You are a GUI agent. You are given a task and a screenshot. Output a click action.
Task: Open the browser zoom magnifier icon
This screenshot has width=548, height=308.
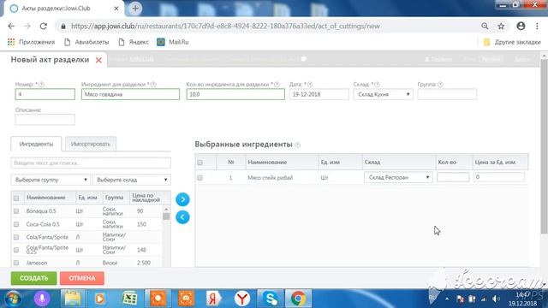coord(485,27)
